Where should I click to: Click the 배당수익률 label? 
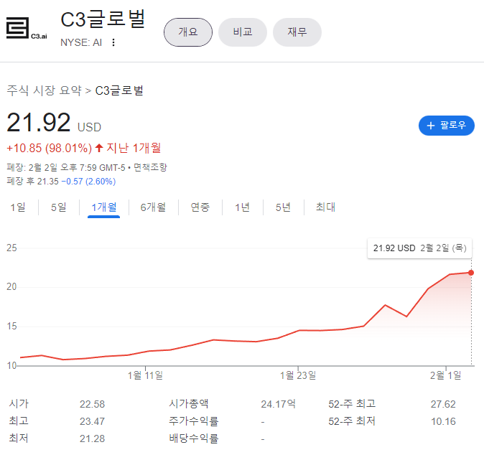click(194, 438)
